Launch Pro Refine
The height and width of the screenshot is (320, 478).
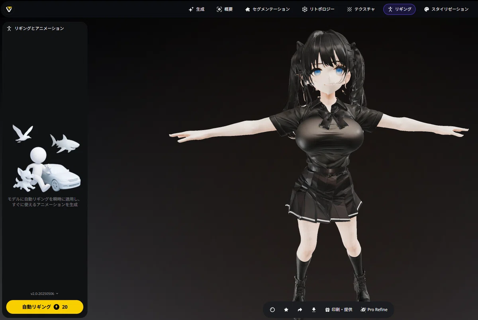374,310
